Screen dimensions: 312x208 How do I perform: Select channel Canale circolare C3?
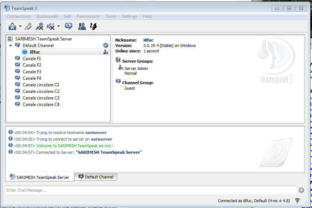point(41,98)
